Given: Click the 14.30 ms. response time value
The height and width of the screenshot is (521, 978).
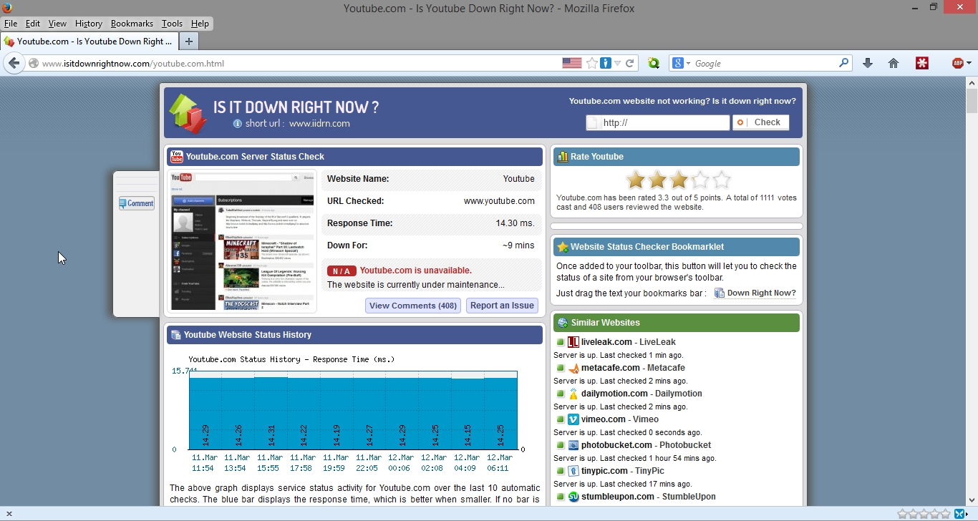Looking at the screenshot, I should tap(515, 223).
